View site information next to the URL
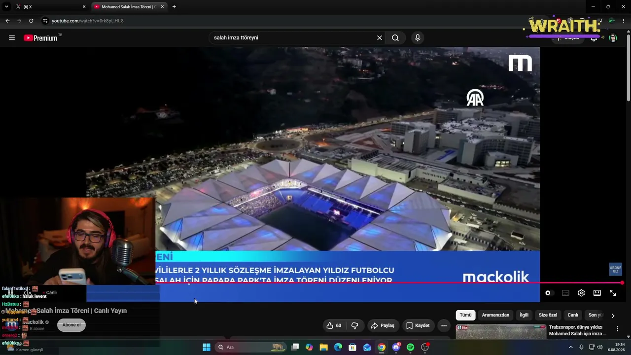631x355 pixels. click(45, 21)
